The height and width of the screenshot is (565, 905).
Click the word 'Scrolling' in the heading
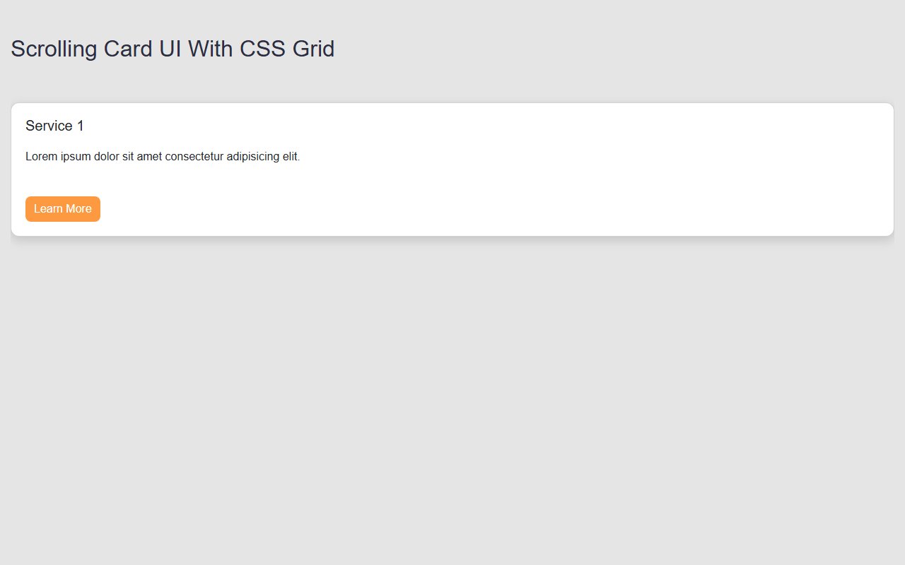54,48
